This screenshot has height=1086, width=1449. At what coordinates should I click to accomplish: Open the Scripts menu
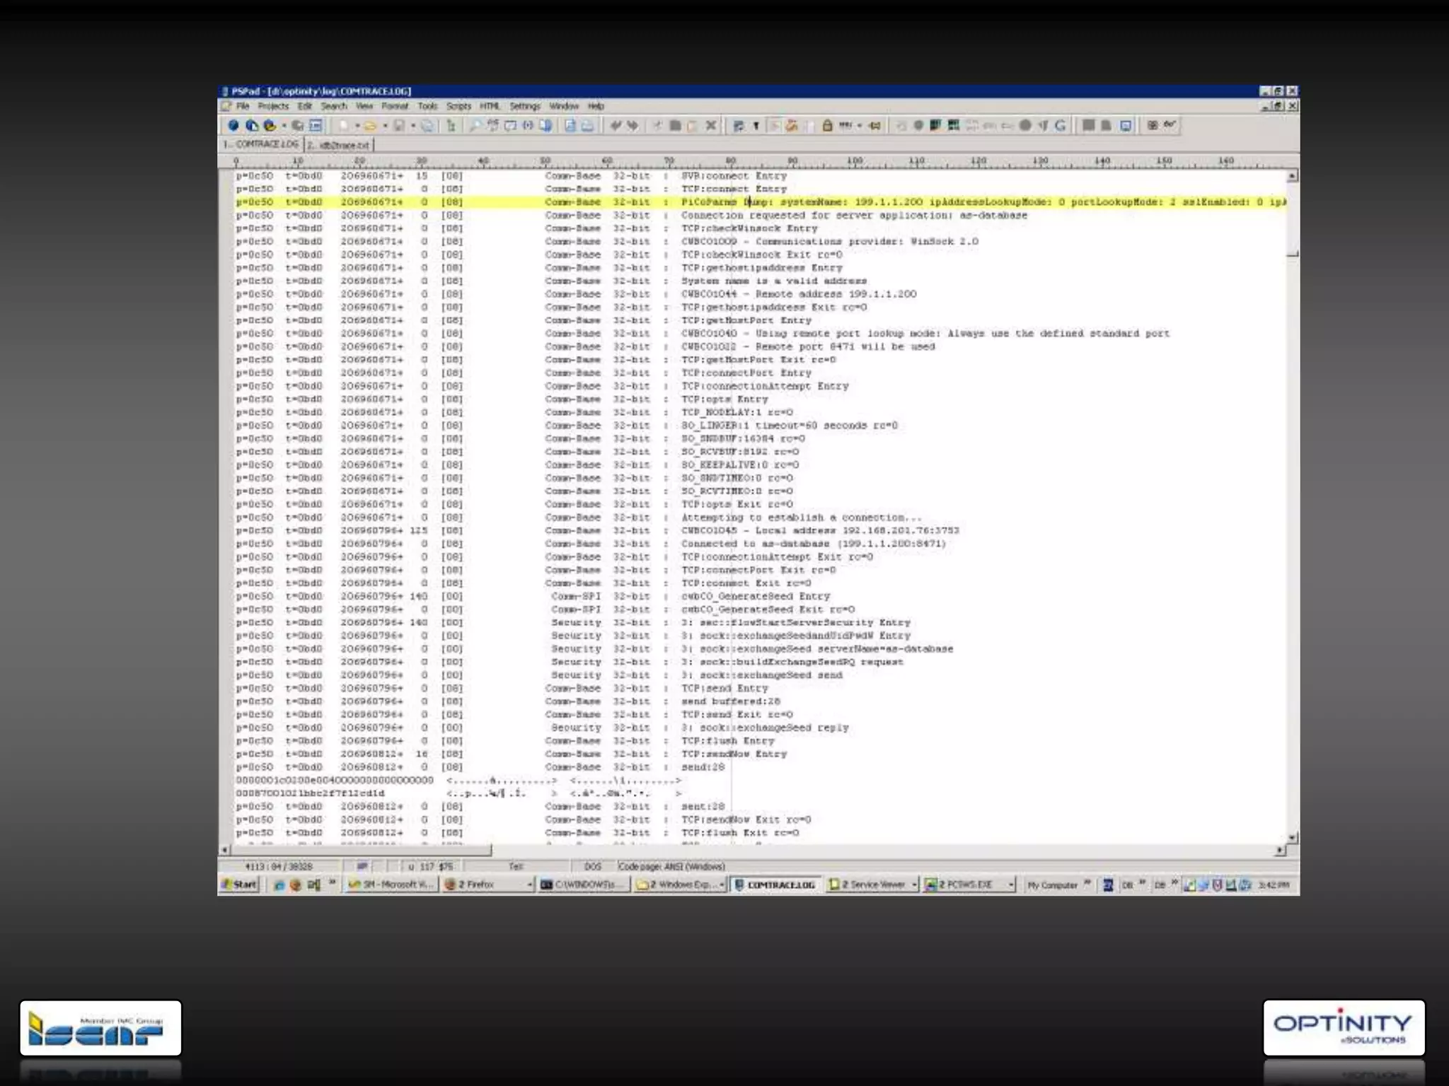click(x=458, y=106)
